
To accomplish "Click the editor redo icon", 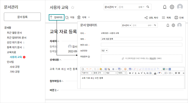I will 90,69.
